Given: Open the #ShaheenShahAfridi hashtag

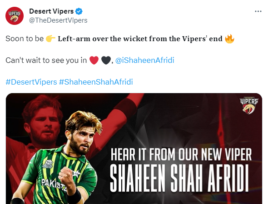Looking at the screenshot, I should point(96,82).
